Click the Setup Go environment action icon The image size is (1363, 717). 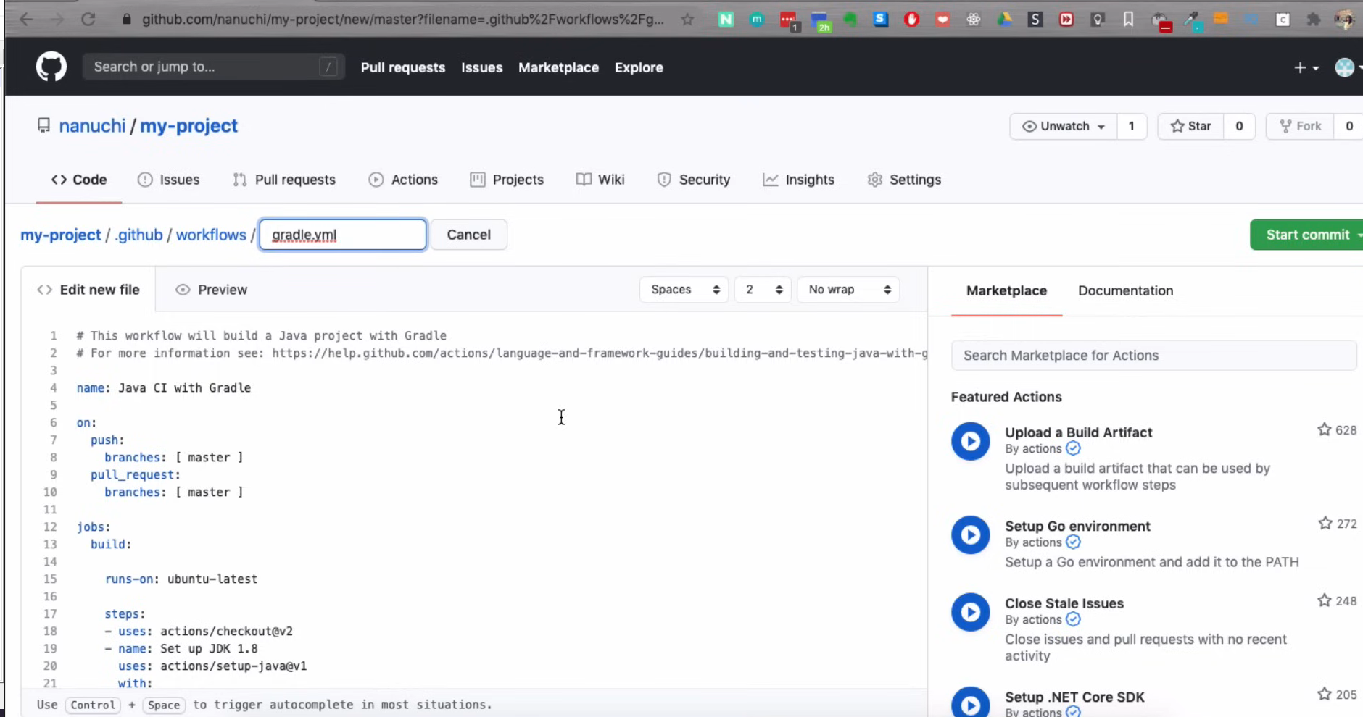click(970, 534)
